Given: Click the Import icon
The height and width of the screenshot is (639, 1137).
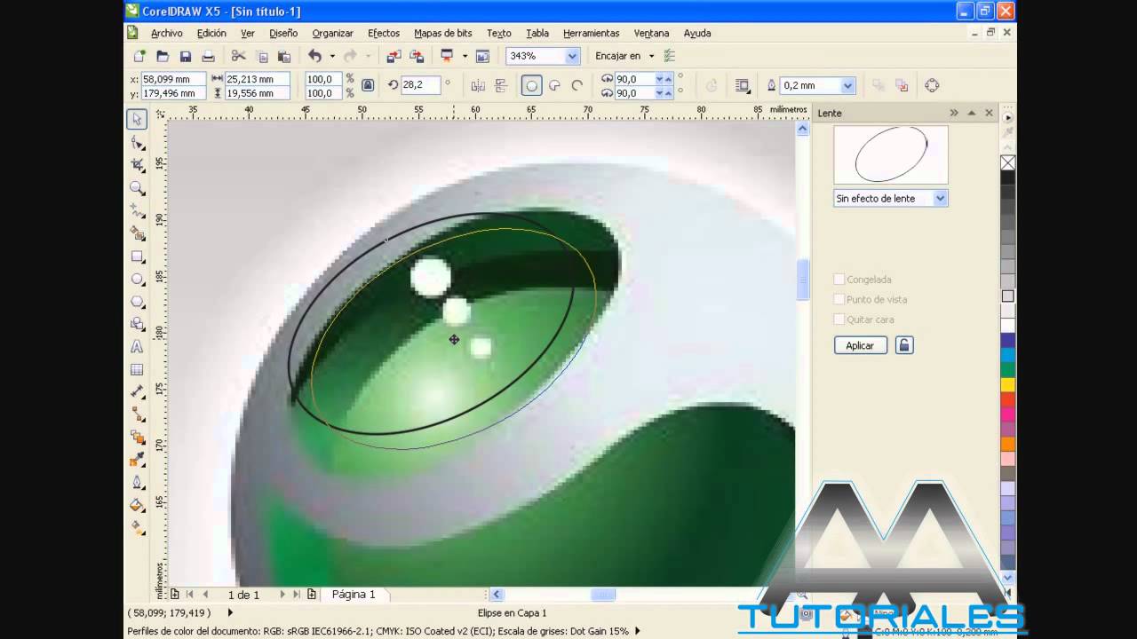Looking at the screenshot, I should (394, 56).
